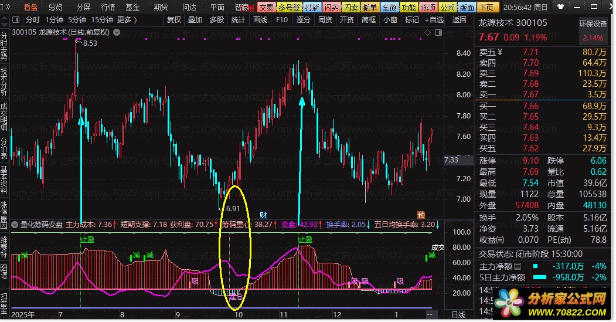Open the 闪买 quick-buy button
The image size is (616, 322).
point(332,8)
